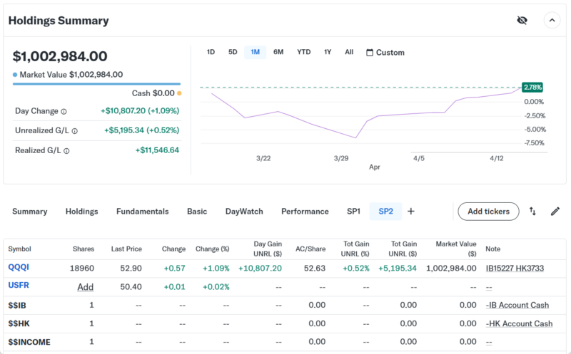The width and height of the screenshot is (571, 354).
Task: Edit the IB Account Cash note
Action: [517, 305]
